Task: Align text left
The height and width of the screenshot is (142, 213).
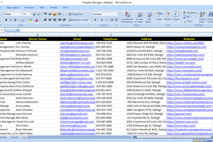Action: tap(46, 20)
